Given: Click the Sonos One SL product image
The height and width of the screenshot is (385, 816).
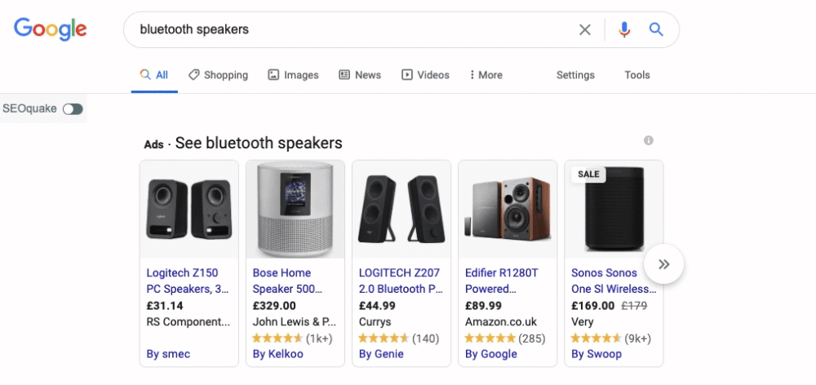Looking at the screenshot, I should click(x=614, y=209).
